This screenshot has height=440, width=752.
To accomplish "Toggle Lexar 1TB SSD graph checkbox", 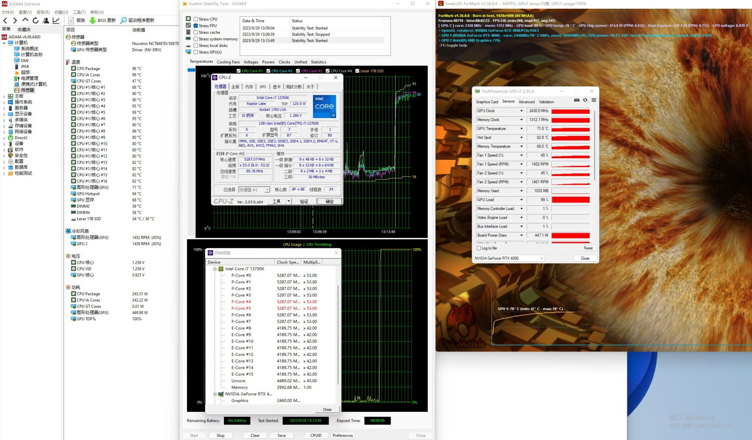I will tap(357, 71).
